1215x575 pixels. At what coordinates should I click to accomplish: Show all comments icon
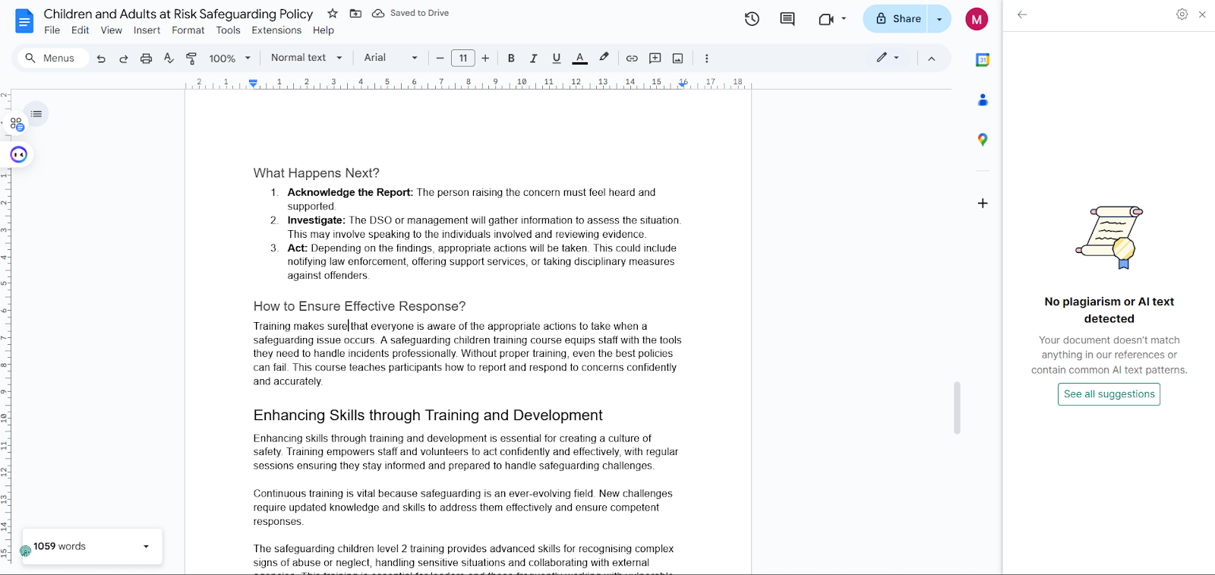tap(787, 19)
